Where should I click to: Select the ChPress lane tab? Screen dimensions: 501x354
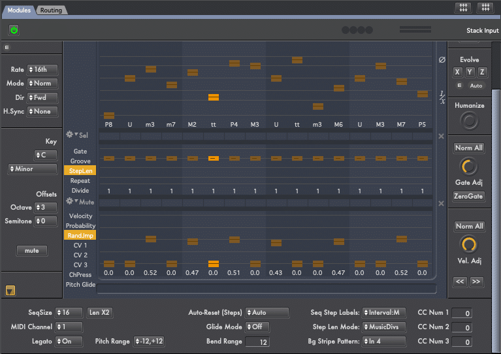(80, 275)
